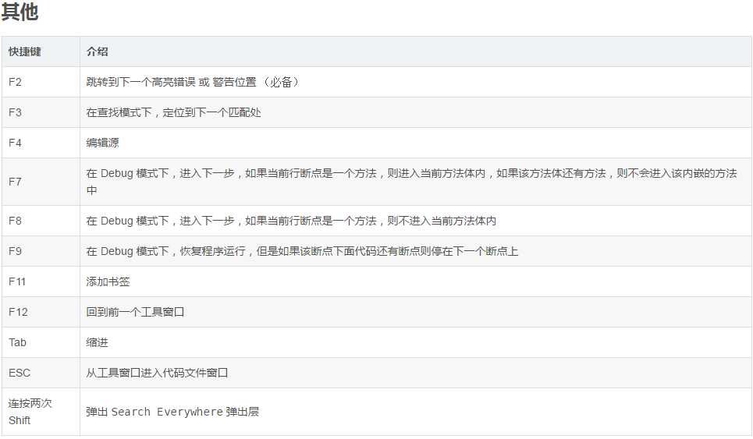Click the 回到前一个工具窗口 description
The width and height of the screenshot is (753, 439).
(x=135, y=312)
